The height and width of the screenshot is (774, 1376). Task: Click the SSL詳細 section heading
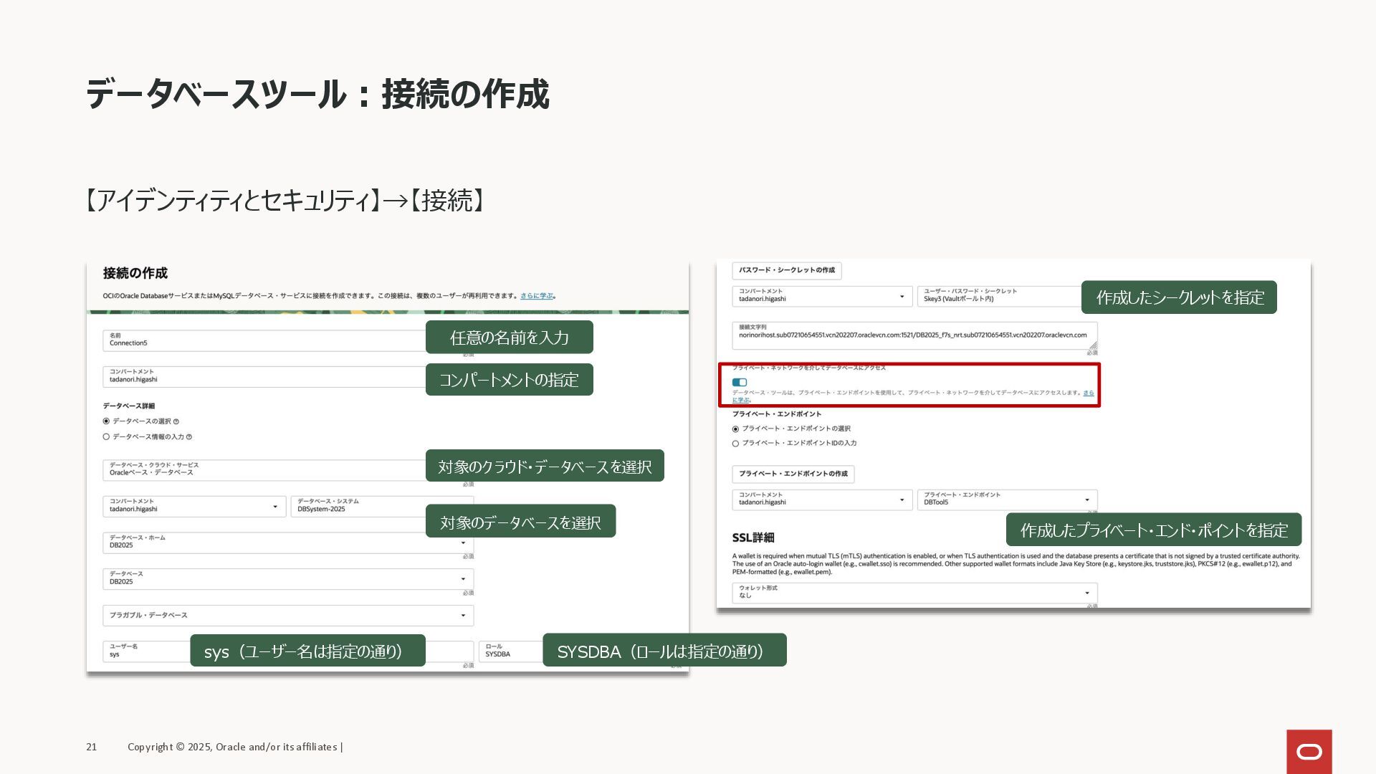pyautogui.click(x=752, y=537)
